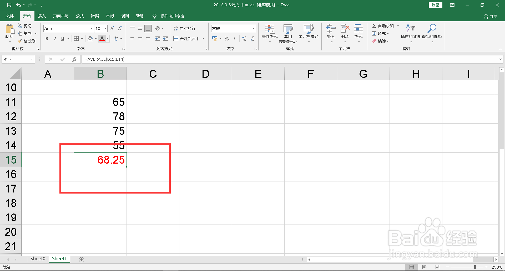Toggle underline formatting
The height and width of the screenshot is (271, 505).
point(63,39)
